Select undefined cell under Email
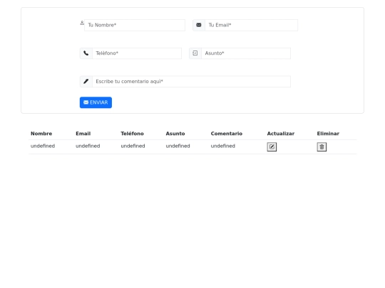The height and width of the screenshot is (288, 385). (88, 146)
